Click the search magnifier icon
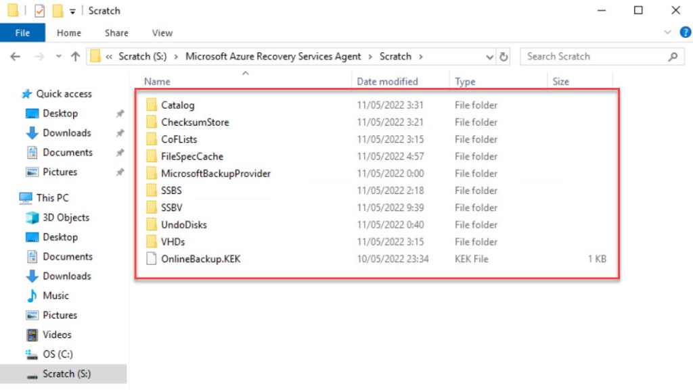The height and width of the screenshot is (390, 693). point(672,57)
